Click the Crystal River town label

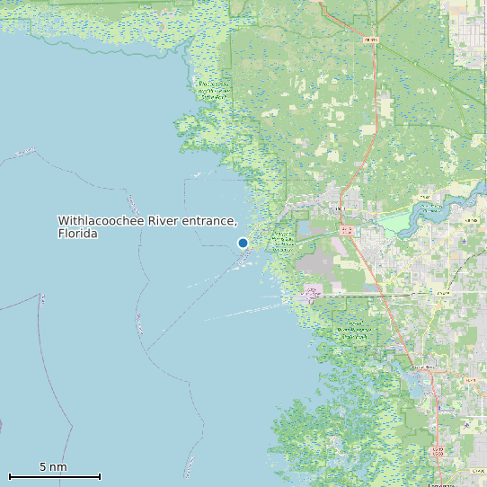pyautogui.click(x=422, y=367)
